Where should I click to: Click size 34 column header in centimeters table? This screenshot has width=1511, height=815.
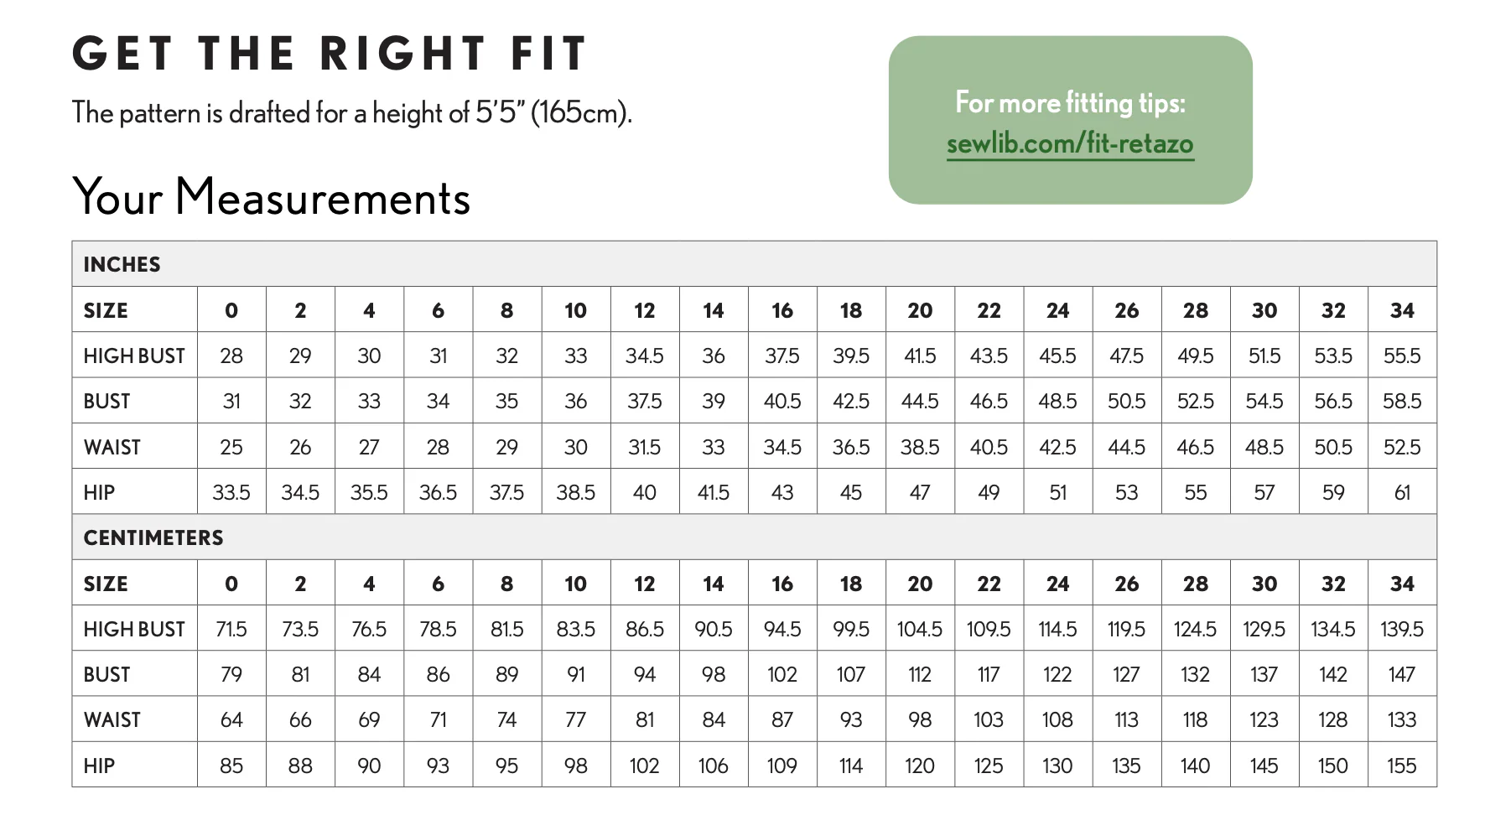[1402, 584]
